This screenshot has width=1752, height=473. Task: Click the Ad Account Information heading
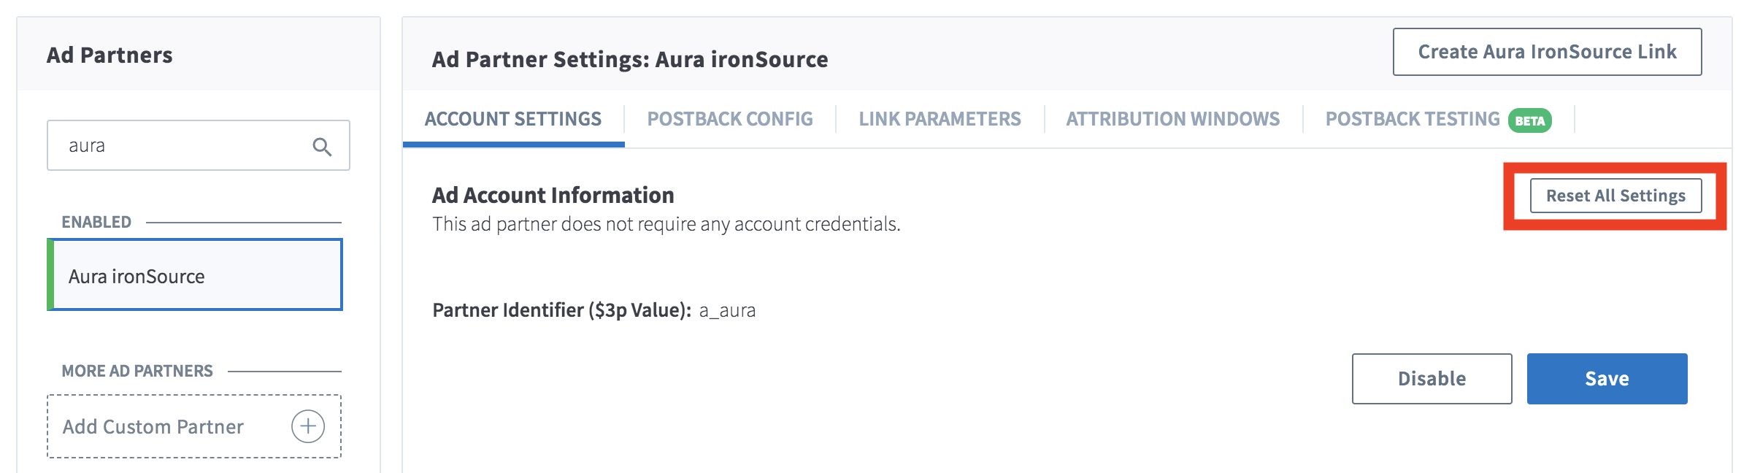pos(553,196)
